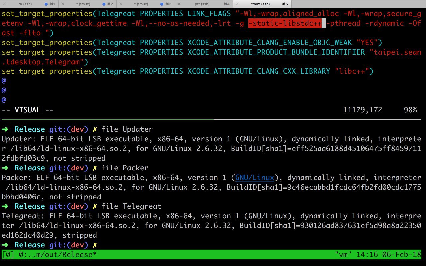Click the "file Updater" command text
The width and height of the screenshot is (426, 266).
point(127,129)
